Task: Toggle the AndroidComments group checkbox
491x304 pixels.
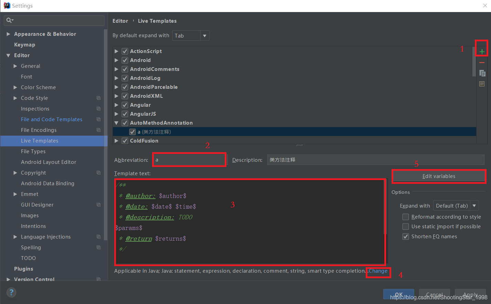Action: coord(125,69)
